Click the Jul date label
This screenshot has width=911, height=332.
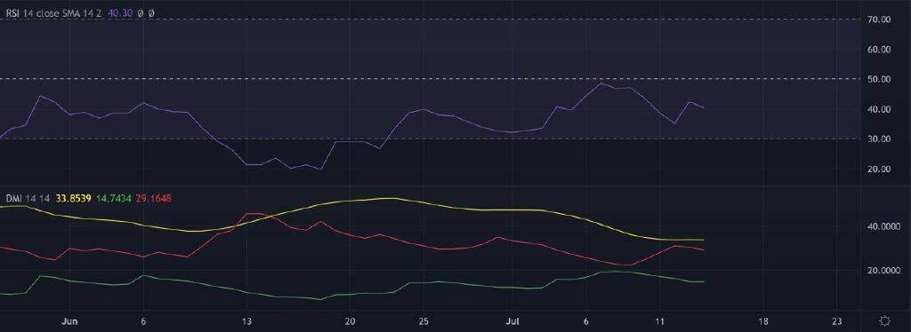(512, 321)
